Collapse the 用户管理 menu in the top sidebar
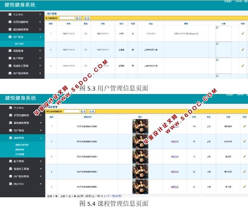The image size is (248, 209). point(40,37)
